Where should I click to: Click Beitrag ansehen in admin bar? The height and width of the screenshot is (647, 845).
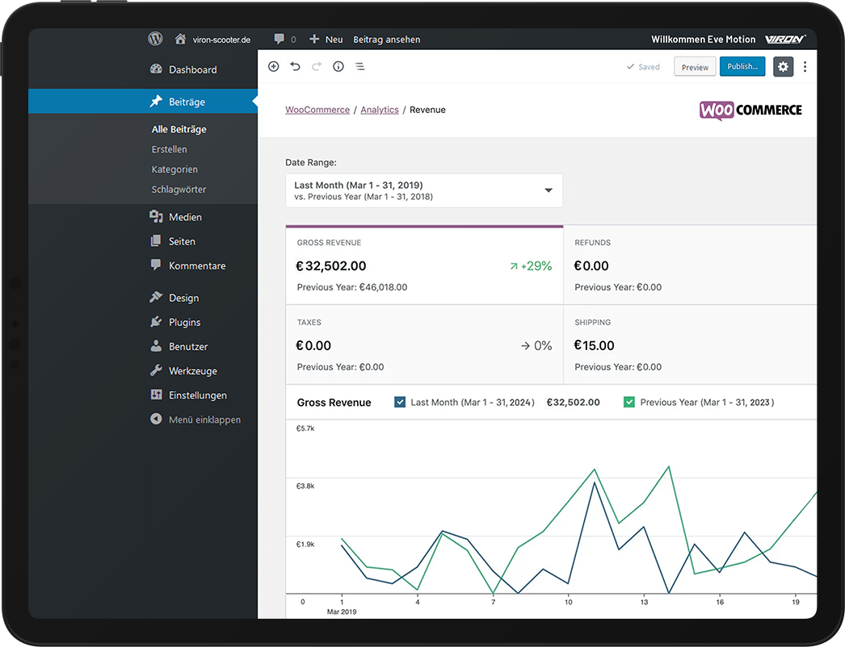click(x=386, y=40)
